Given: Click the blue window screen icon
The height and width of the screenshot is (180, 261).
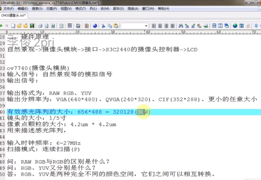Looking at the screenshot, I should tap(241, 26).
